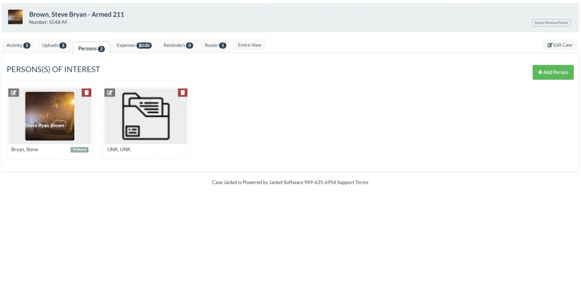Select the Persons tab
This screenshot has width=581, height=295.
91,49
